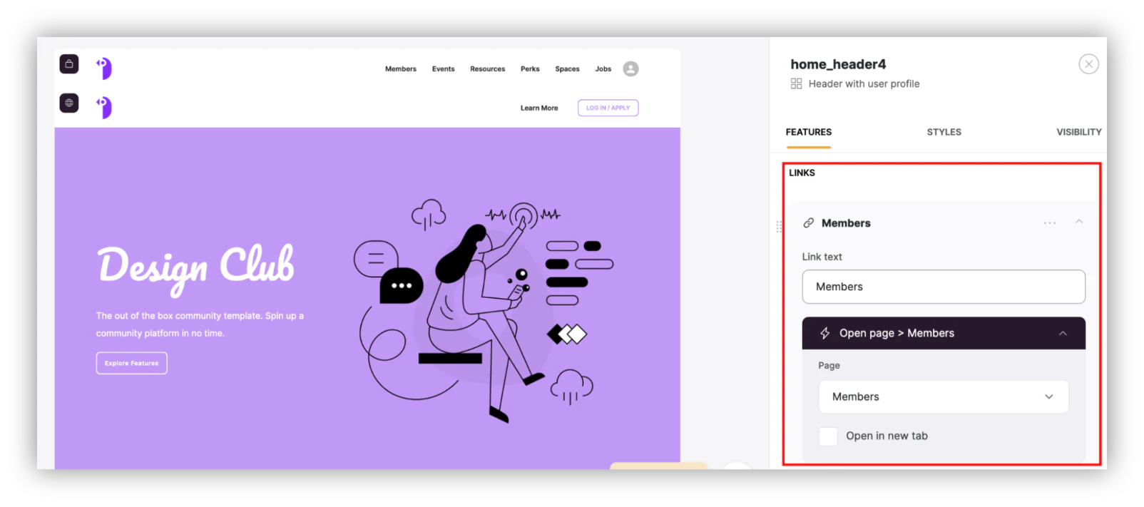The width and height of the screenshot is (1144, 507).
Task: Click the globe icon beside the second header
Action: click(69, 103)
